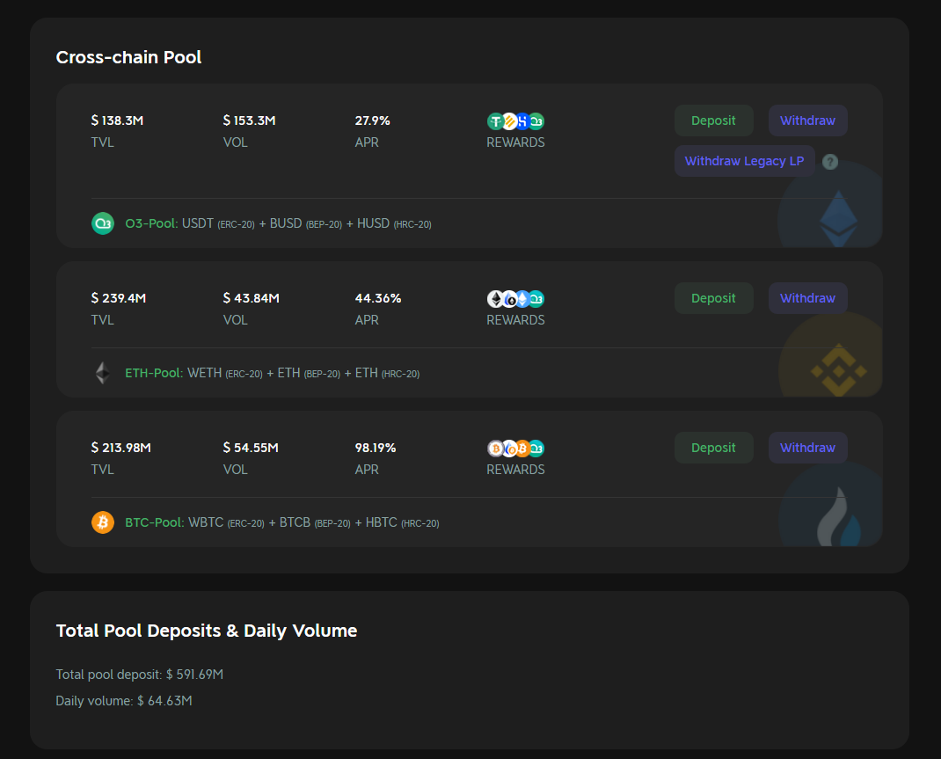Screen dimensions: 941x759
Task: Click the Tether reward icon in O3-Pool
Action: [495, 121]
